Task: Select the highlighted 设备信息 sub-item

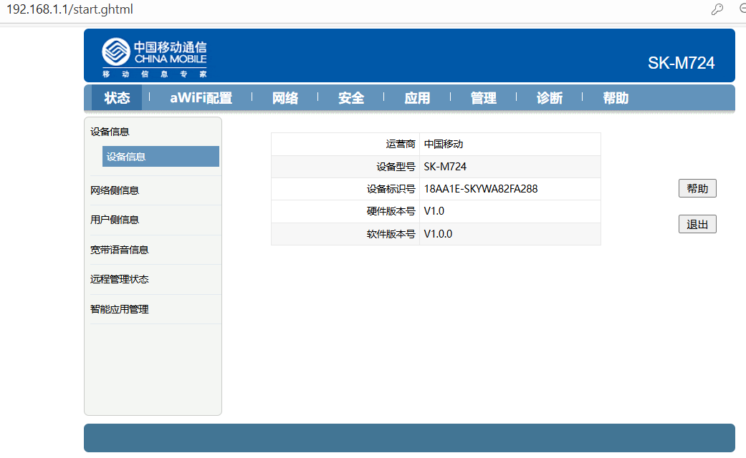Action: tap(161, 156)
